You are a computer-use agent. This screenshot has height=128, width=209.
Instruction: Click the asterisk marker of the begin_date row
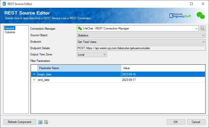coord(34,74)
